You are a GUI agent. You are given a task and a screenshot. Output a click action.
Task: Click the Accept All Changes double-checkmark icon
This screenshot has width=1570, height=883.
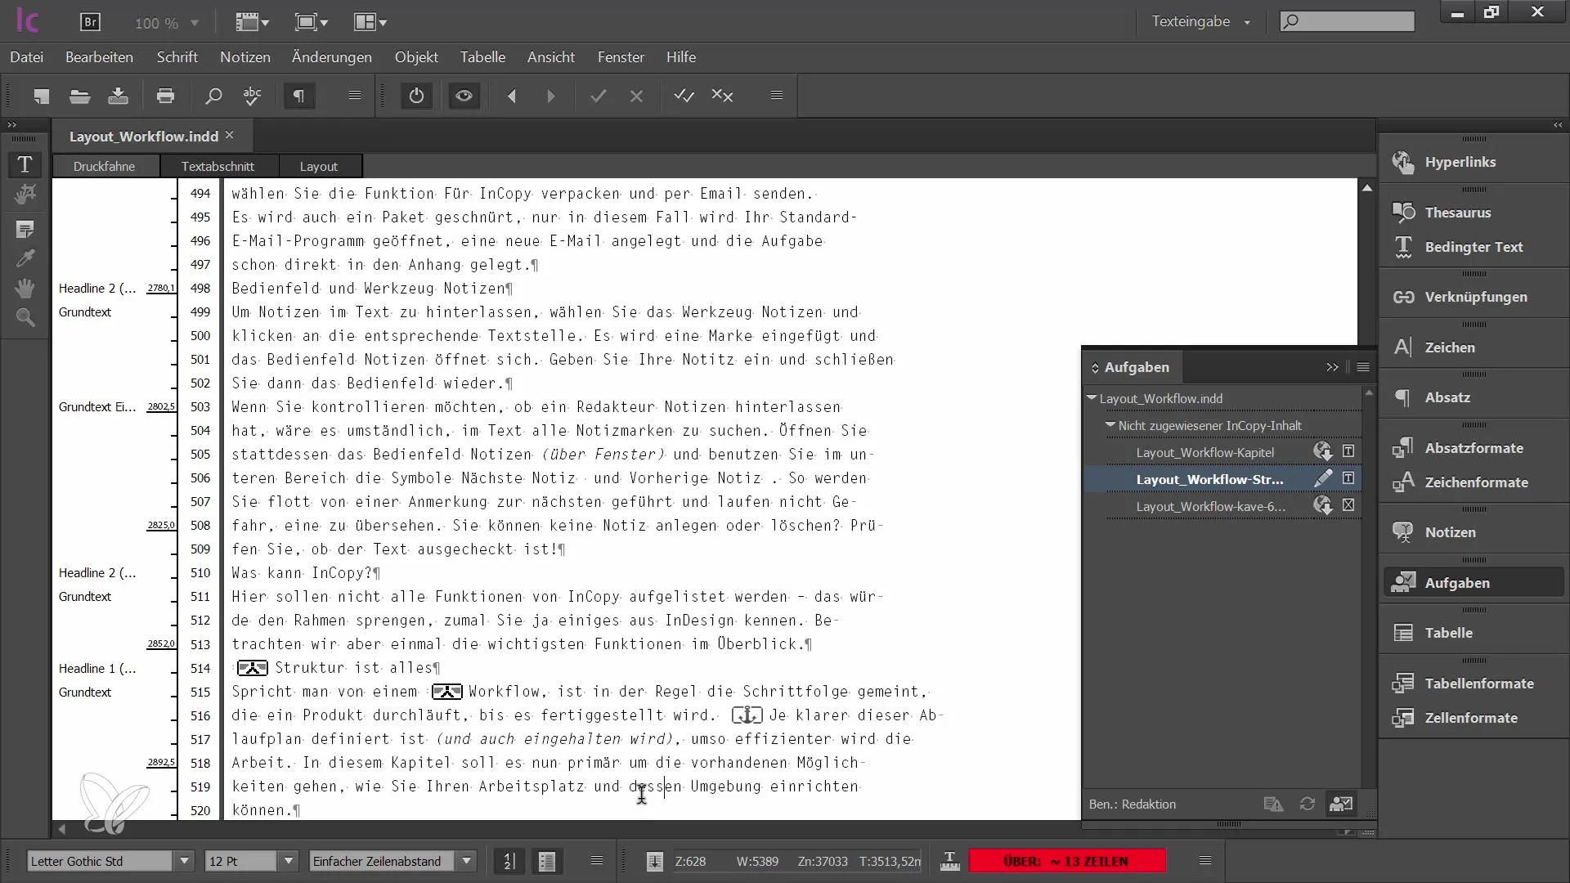tap(684, 97)
